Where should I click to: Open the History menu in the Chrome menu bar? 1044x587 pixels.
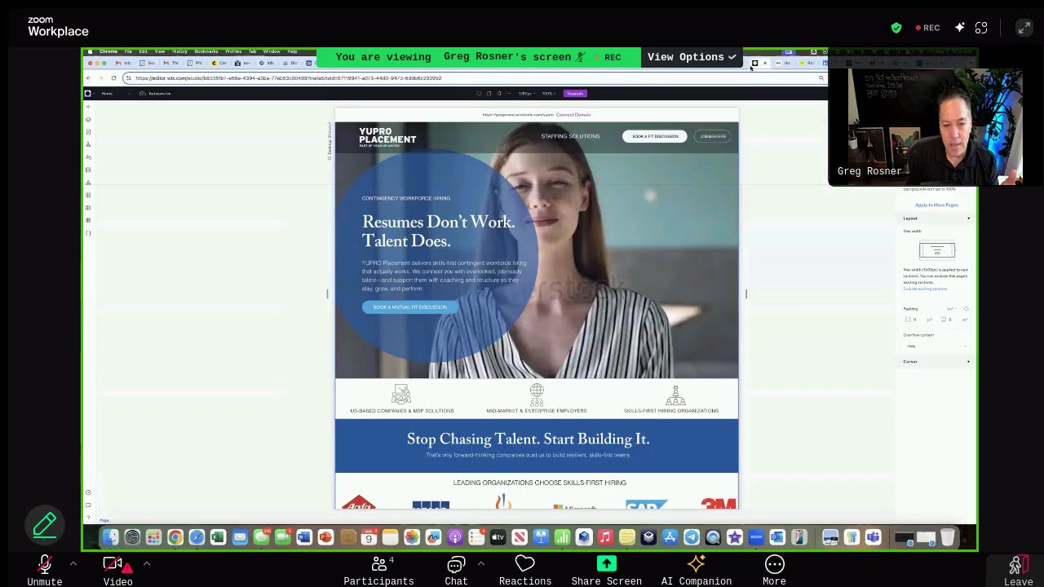179,51
